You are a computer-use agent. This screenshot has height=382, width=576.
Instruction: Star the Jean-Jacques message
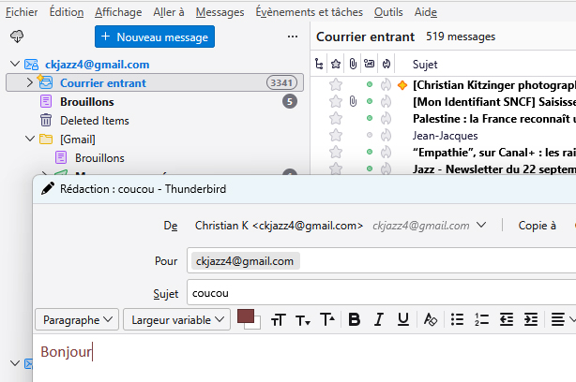tap(336, 135)
